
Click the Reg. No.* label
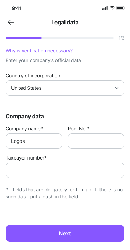click(78, 129)
